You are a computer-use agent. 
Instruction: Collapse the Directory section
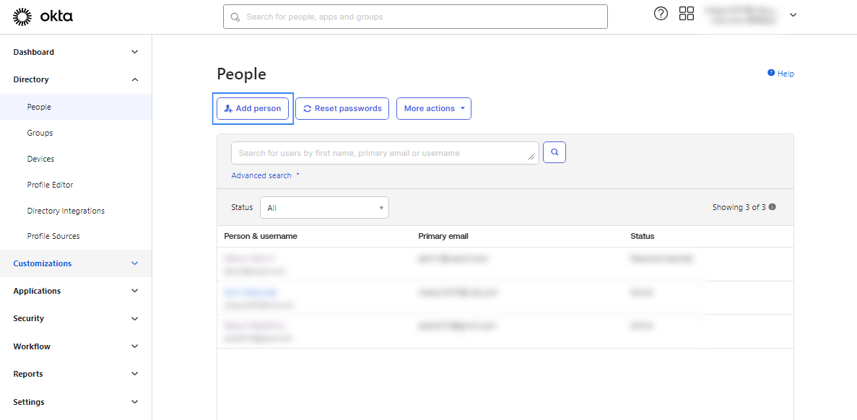pyautogui.click(x=134, y=79)
